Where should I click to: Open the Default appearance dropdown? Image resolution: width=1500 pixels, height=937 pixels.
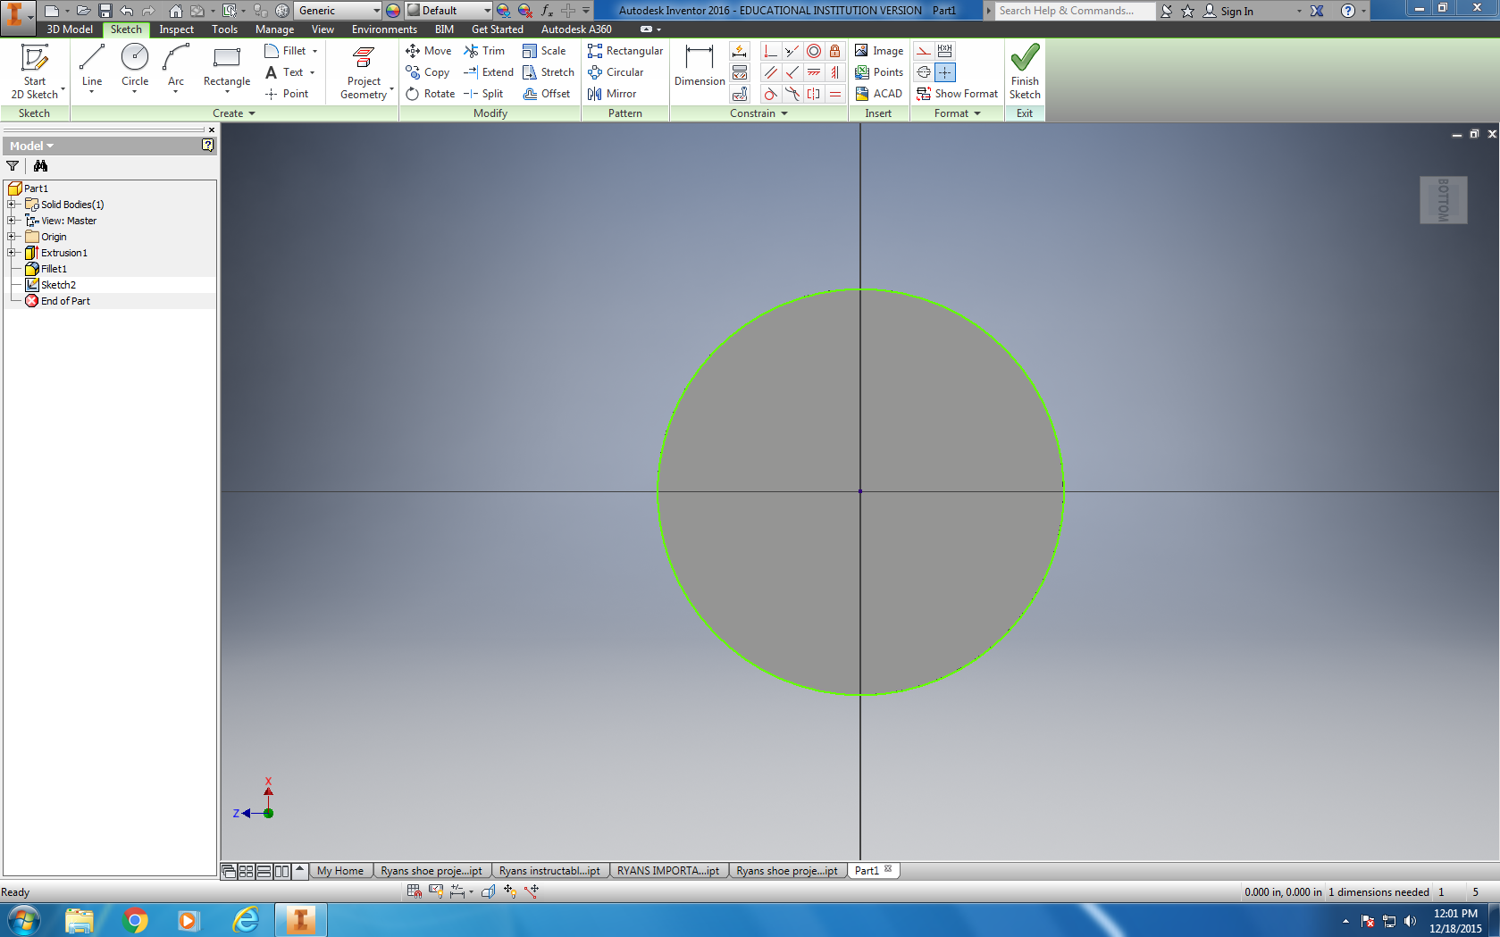pyautogui.click(x=449, y=11)
